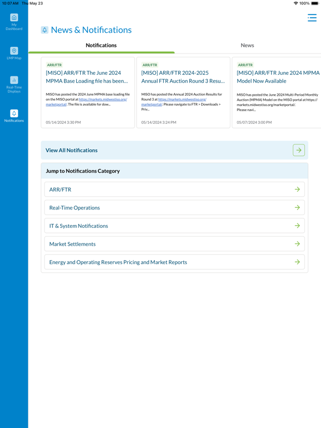Jump to the IT & System Notifications category
Viewport: 321px width, 428px height.
click(174, 226)
